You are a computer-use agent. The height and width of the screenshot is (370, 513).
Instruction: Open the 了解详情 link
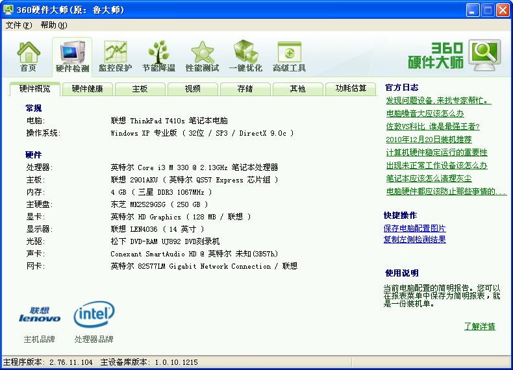pos(480,326)
